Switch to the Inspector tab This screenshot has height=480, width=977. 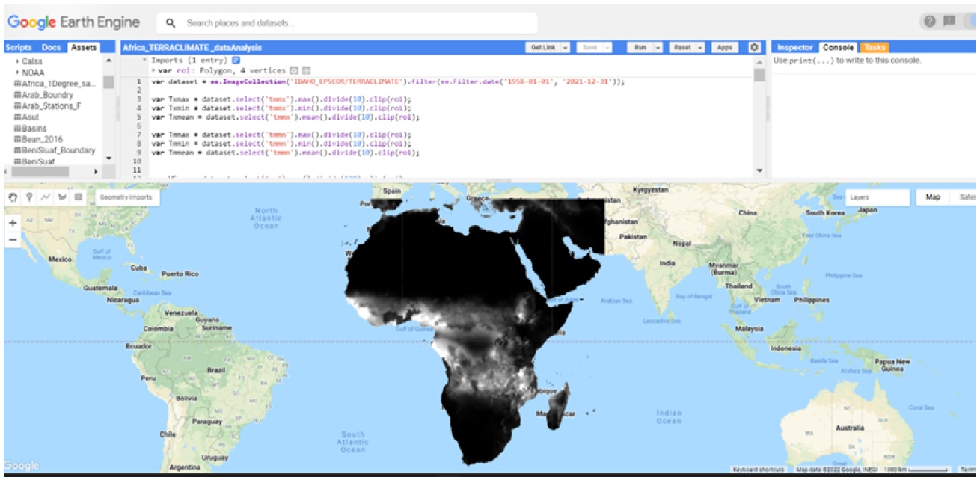point(794,47)
